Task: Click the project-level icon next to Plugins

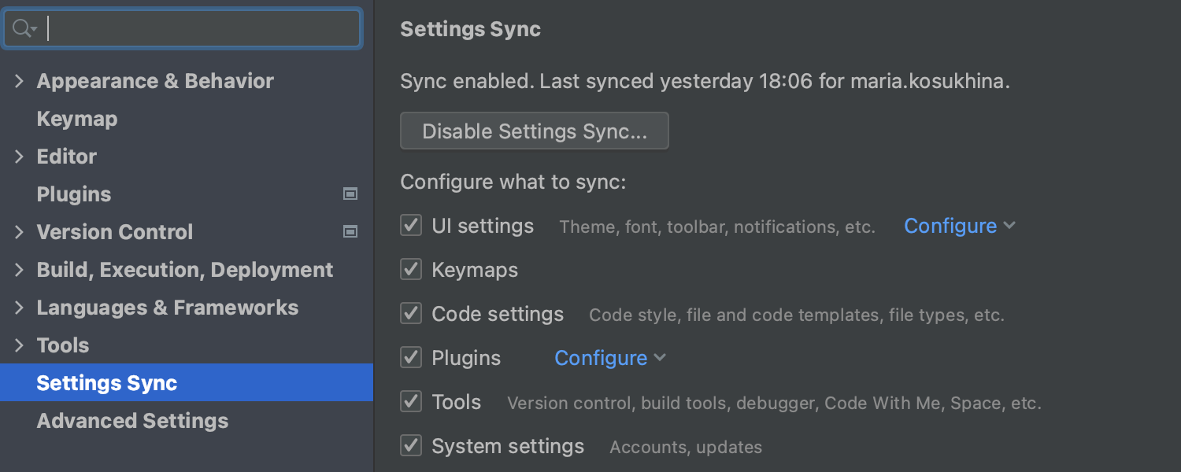Action: 350,194
